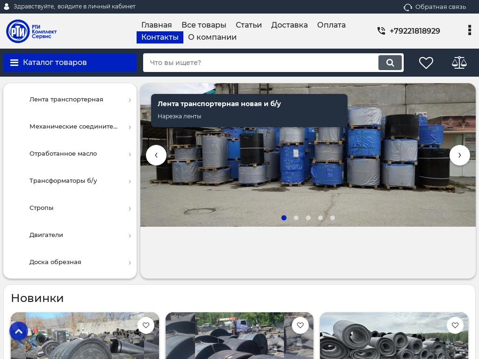The height and width of the screenshot is (359, 479).
Task: Select the first (active) slider dot
Action: [284, 218]
